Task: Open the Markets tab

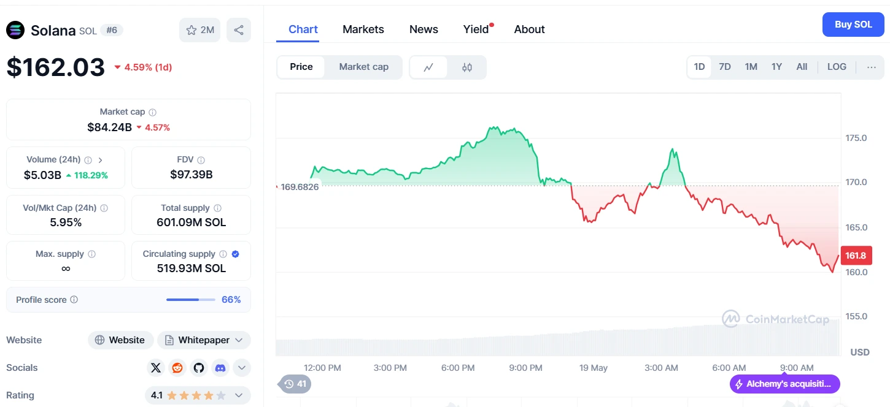Action: point(363,29)
